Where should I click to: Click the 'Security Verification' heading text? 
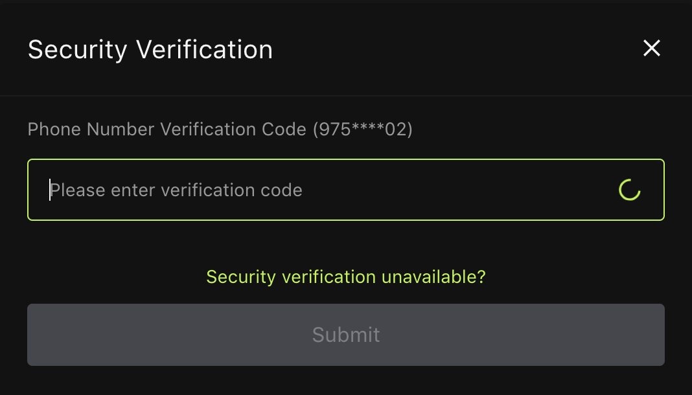pyautogui.click(x=150, y=50)
